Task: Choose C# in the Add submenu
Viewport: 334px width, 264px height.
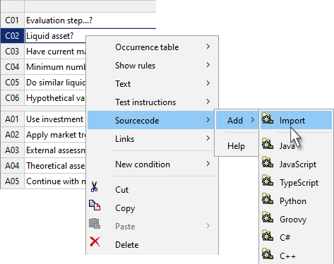Action: pyautogui.click(x=296, y=237)
